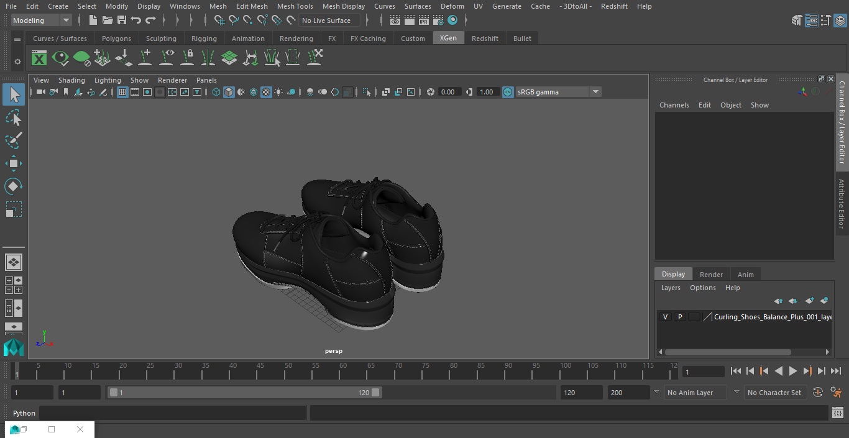This screenshot has height=438, width=849.
Task: Open the Modeling menu set dropdown
Action: tap(42, 21)
